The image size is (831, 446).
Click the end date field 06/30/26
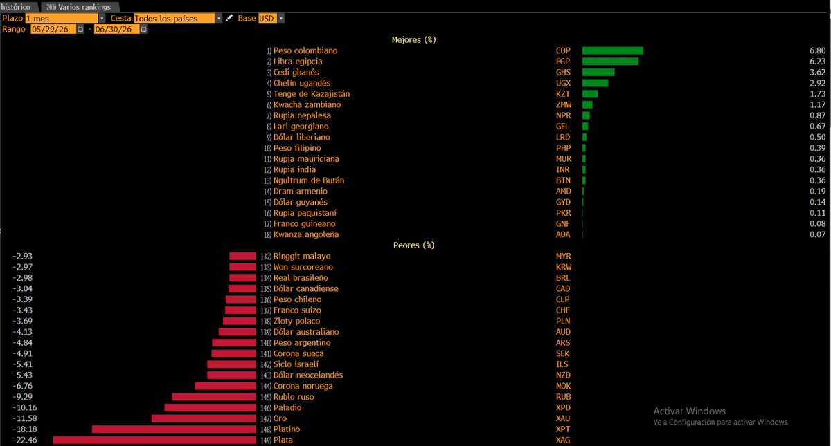pyautogui.click(x=118, y=29)
